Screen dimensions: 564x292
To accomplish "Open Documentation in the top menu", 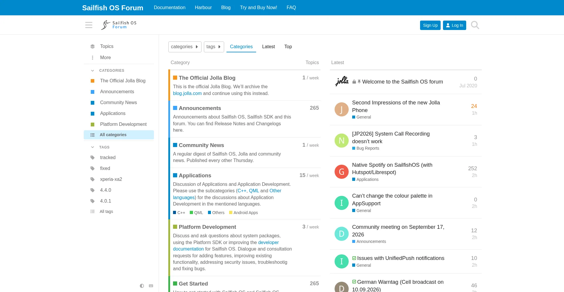I will click(x=169, y=8).
